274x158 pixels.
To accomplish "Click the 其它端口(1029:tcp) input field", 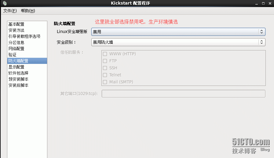I will [x=184, y=94].
